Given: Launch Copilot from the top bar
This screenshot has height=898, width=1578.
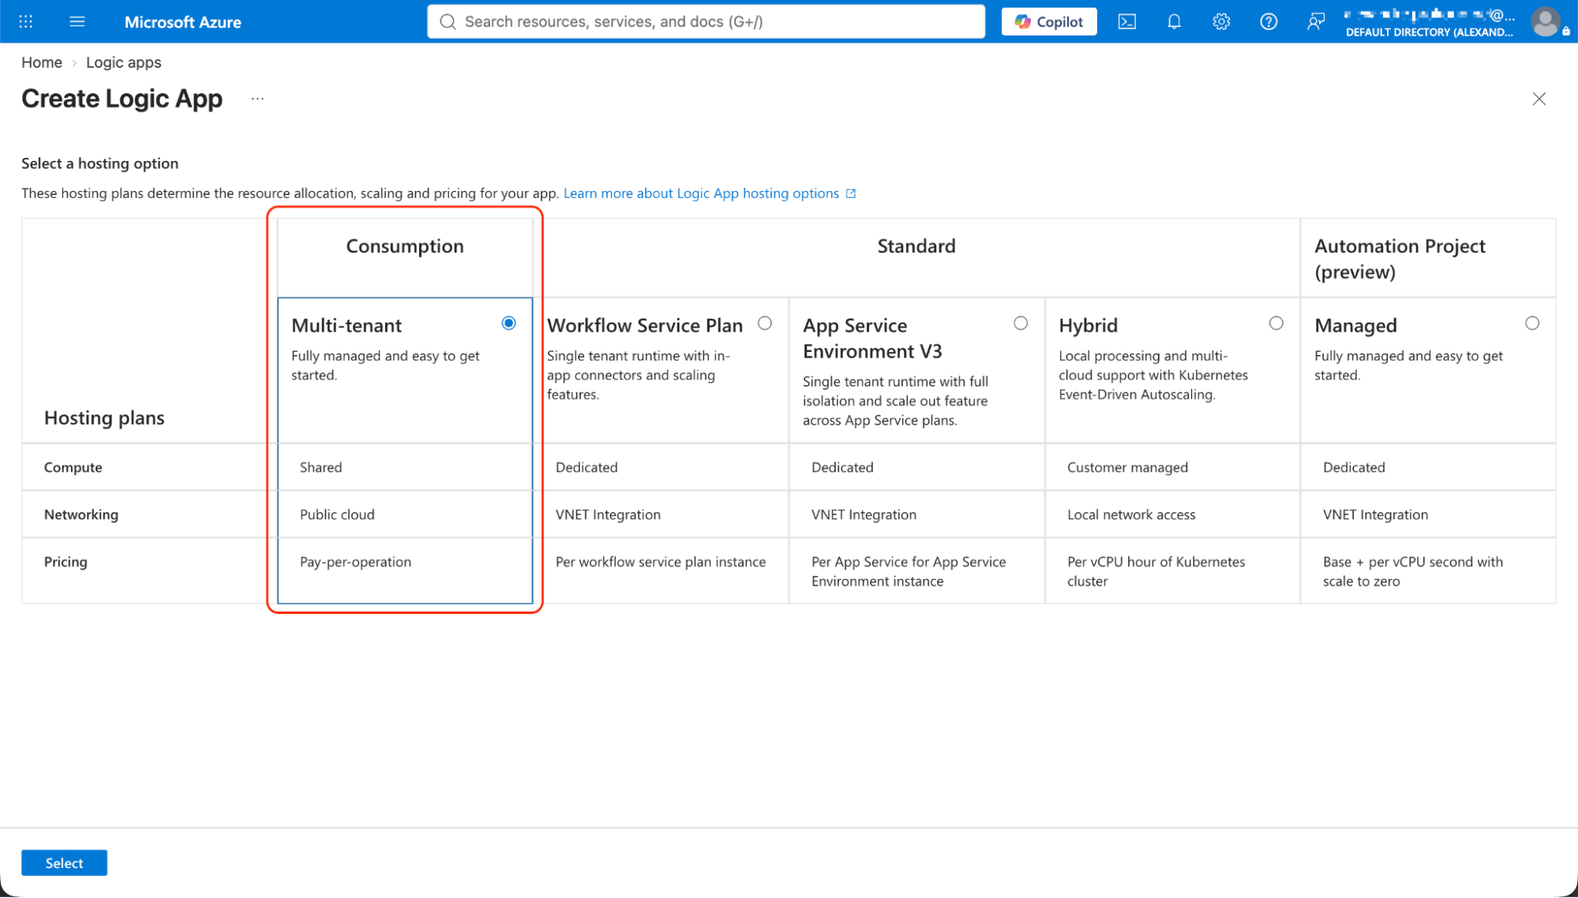Looking at the screenshot, I should [x=1048, y=21].
